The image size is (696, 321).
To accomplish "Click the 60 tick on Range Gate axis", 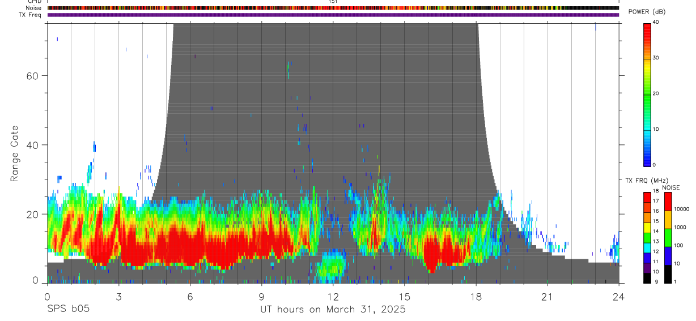I will 33,76.
